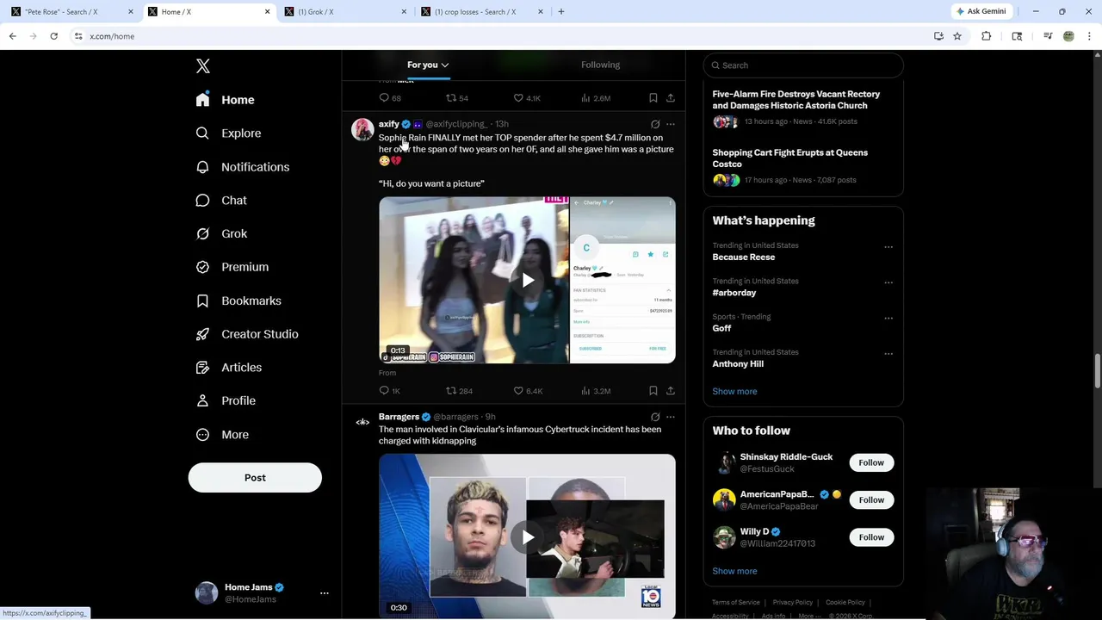Open Explore from the sidebar
Screen dimensions: 1102x620
[228, 133]
